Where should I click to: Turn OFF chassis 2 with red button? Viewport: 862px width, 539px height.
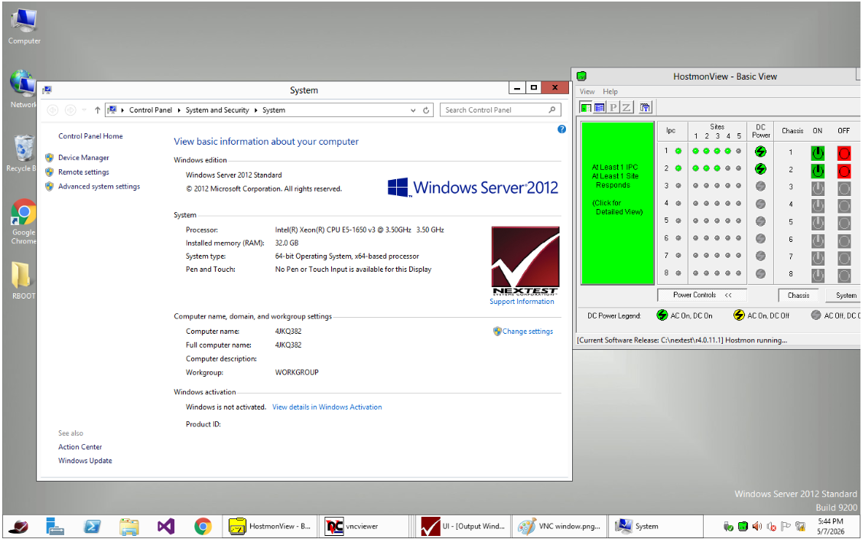[x=844, y=171]
